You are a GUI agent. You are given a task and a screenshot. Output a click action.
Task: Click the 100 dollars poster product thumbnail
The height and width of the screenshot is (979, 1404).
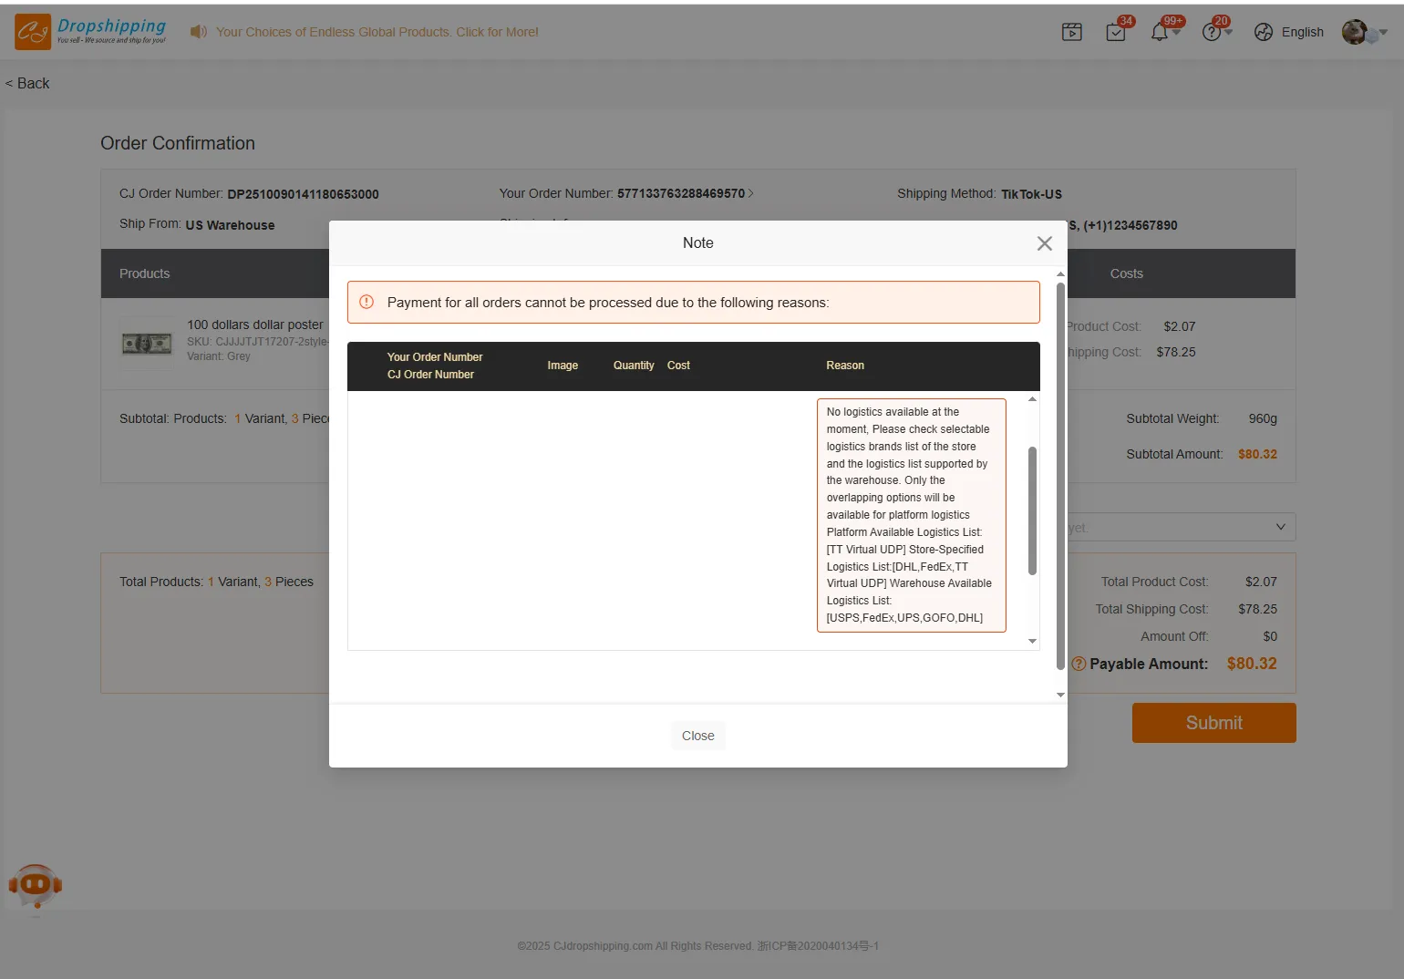(x=147, y=344)
